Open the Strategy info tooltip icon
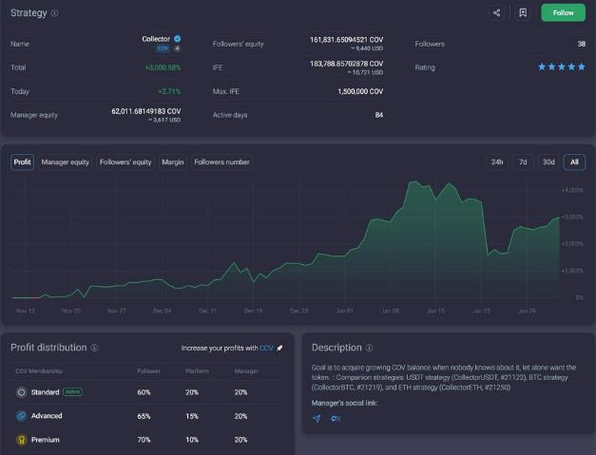The width and height of the screenshot is (596, 455). pos(54,13)
